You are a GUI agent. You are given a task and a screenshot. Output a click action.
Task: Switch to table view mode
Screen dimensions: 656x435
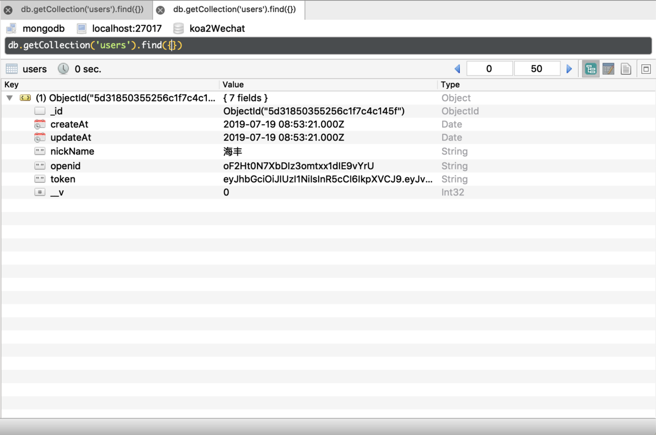click(x=608, y=69)
